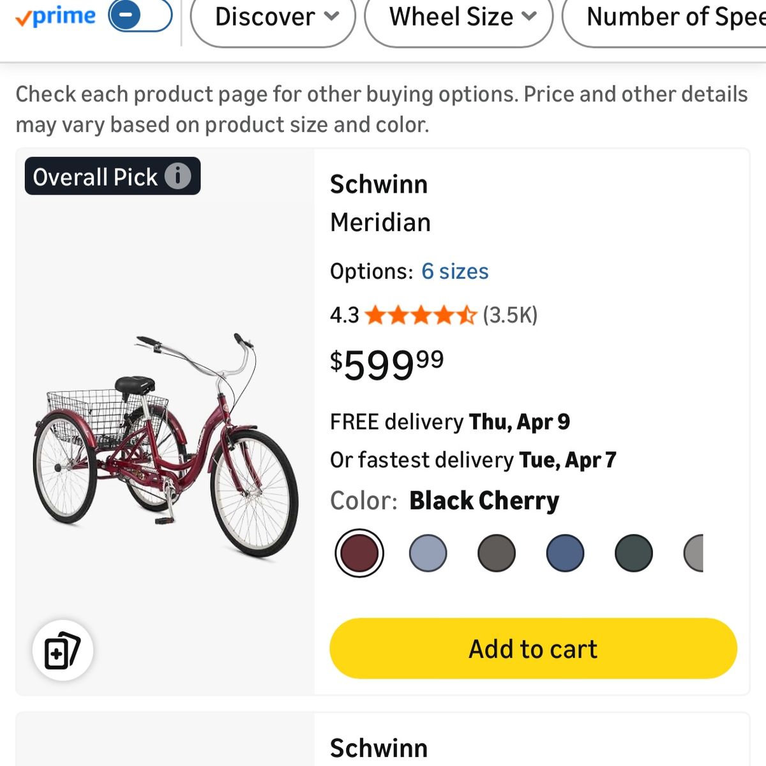
Task: Open the Discover dropdown filter
Action: click(273, 17)
